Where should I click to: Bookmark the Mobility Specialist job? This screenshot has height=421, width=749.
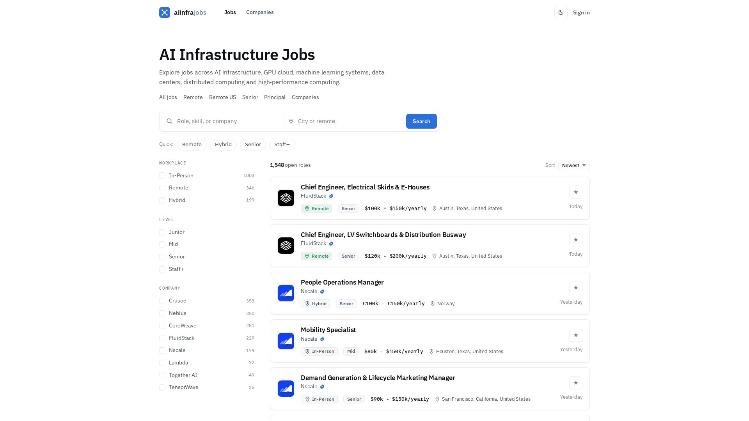(576, 335)
